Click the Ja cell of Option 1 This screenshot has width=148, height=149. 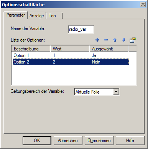[x=94, y=55]
